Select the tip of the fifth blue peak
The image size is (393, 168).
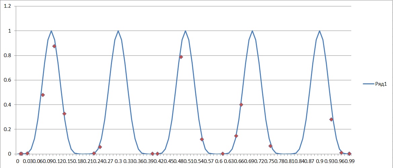319,31
